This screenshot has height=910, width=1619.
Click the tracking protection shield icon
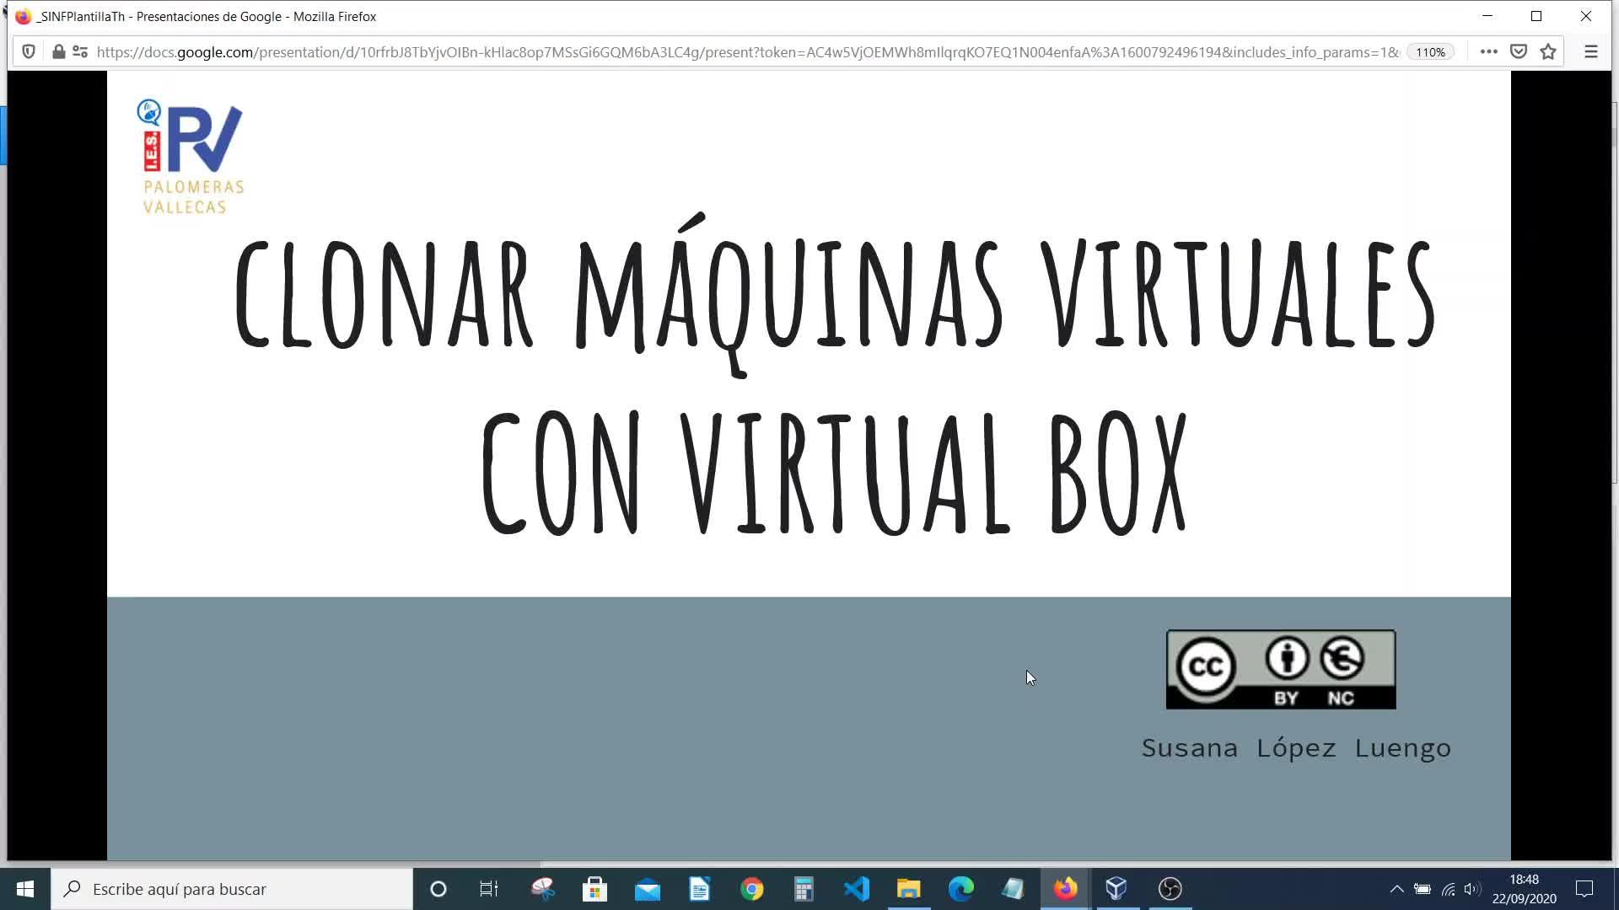(x=29, y=51)
